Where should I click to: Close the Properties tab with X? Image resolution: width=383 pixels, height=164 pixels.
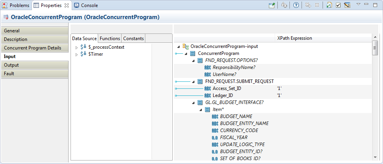tap(67, 5)
